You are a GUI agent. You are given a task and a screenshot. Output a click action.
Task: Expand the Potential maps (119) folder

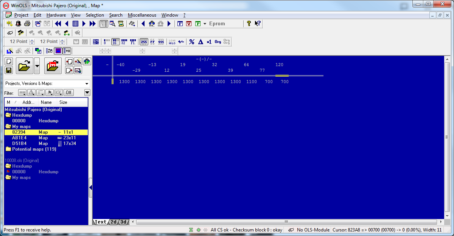[x=34, y=149]
